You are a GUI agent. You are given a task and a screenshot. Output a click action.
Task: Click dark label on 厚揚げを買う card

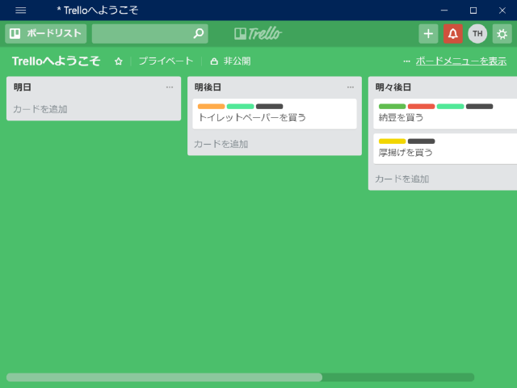422,141
